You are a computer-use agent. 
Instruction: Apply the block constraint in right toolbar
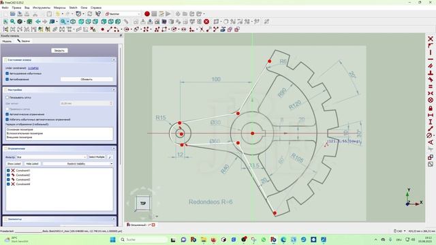point(431,100)
